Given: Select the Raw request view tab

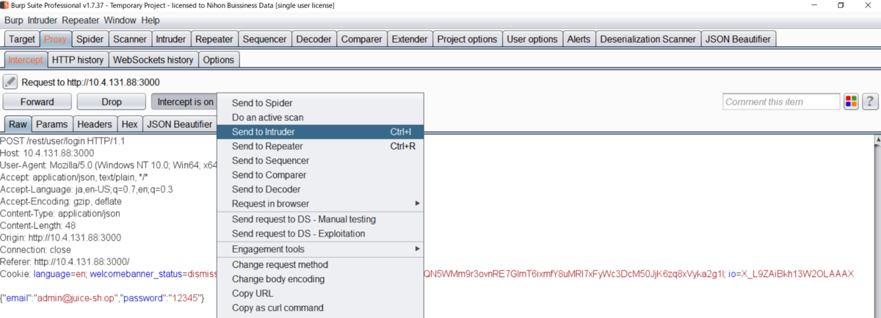Looking at the screenshot, I should click(x=18, y=124).
